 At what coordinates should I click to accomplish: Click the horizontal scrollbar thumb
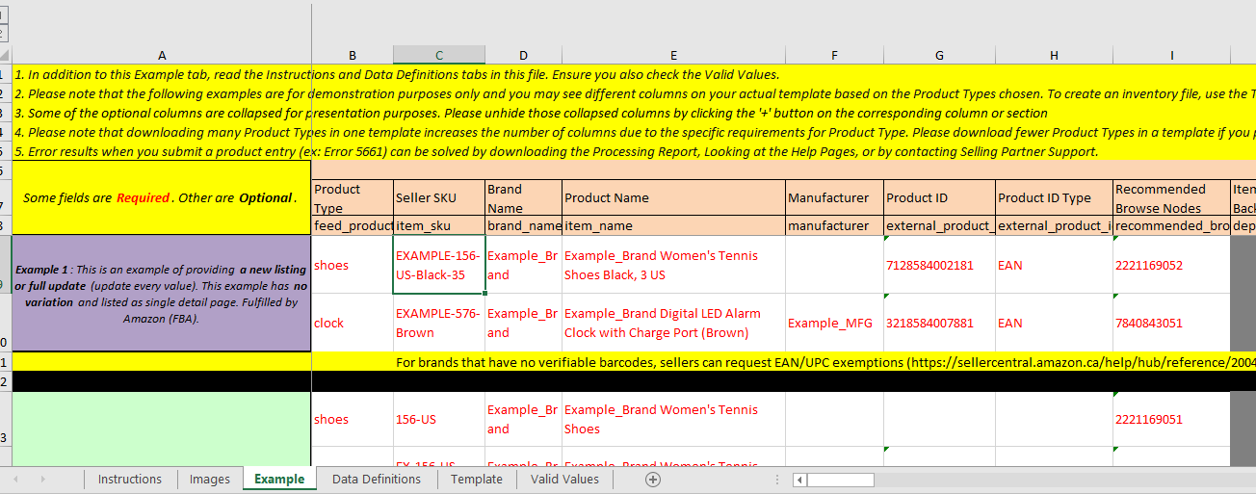pos(841,479)
